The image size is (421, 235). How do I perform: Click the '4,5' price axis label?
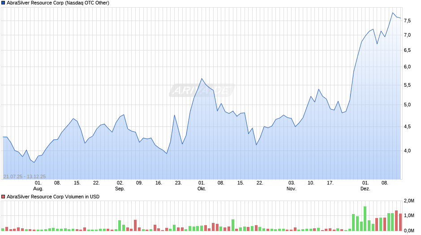point(407,127)
